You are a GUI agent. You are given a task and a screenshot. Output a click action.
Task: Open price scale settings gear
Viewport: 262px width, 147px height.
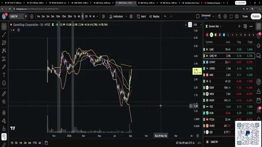point(197,136)
